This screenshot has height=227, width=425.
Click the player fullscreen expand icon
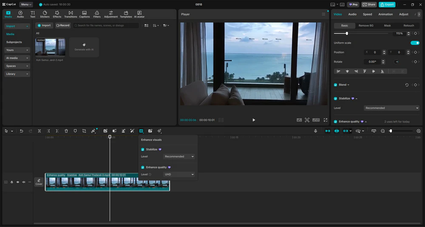pyautogui.click(x=326, y=120)
